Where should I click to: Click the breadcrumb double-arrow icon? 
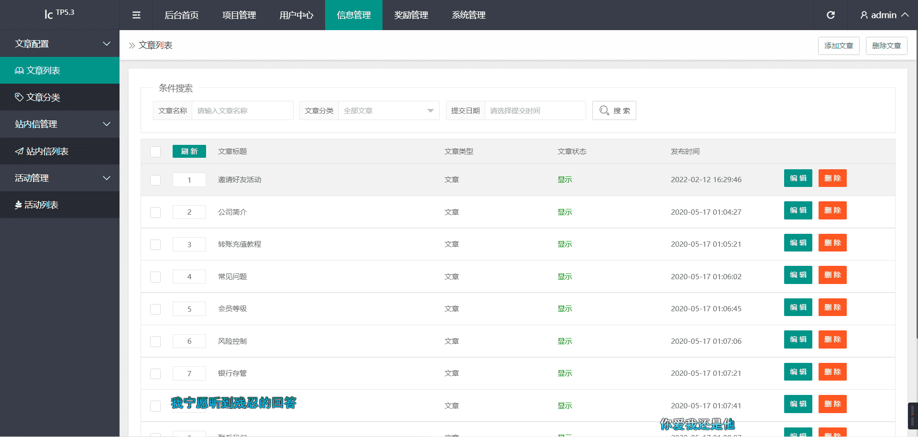[132, 45]
